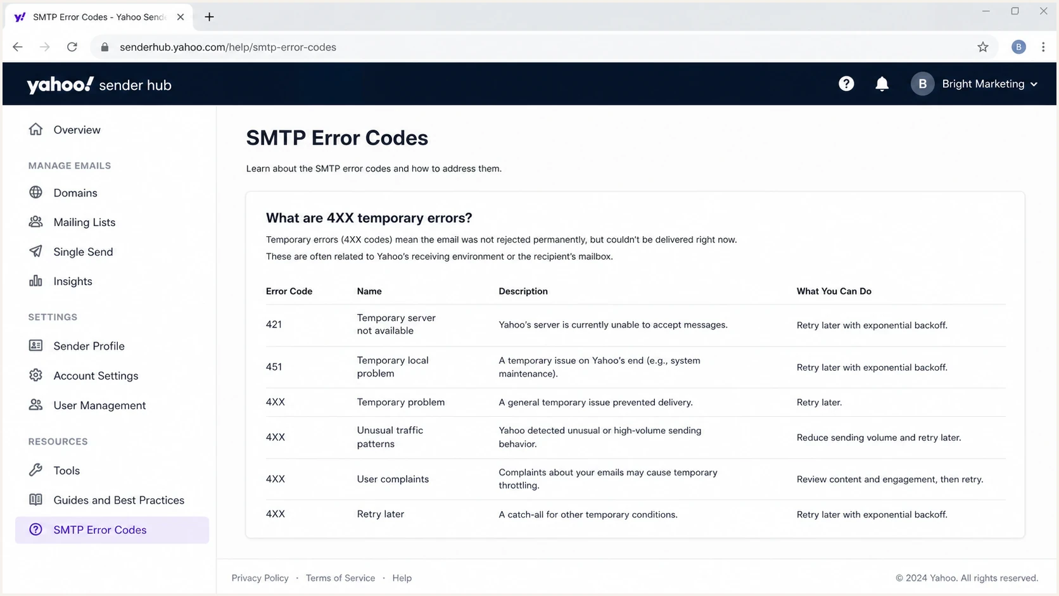
Task: Click error code 451 cell
Action: pyautogui.click(x=274, y=367)
